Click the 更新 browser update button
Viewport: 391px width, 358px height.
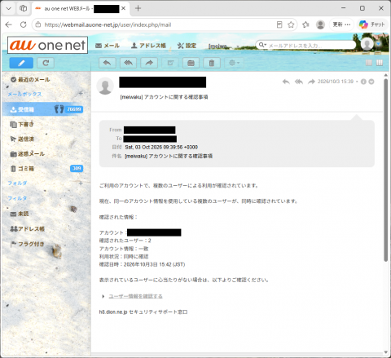point(341,24)
